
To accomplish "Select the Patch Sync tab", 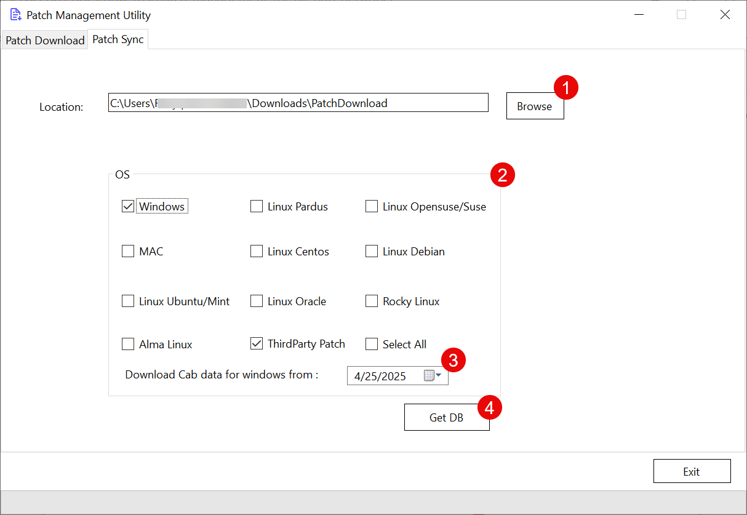I will (118, 39).
